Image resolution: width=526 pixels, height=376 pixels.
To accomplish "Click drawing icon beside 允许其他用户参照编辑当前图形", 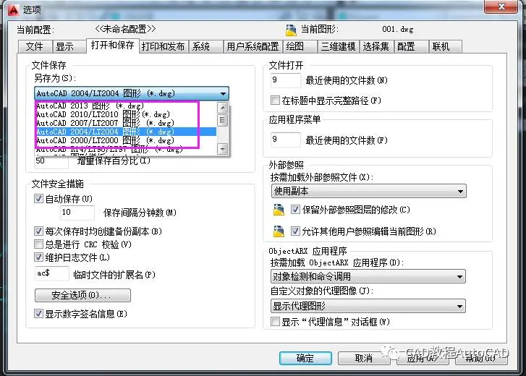I will [x=279, y=231].
